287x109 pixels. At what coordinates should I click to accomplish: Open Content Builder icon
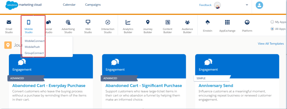pyautogui.click(x=168, y=22)
